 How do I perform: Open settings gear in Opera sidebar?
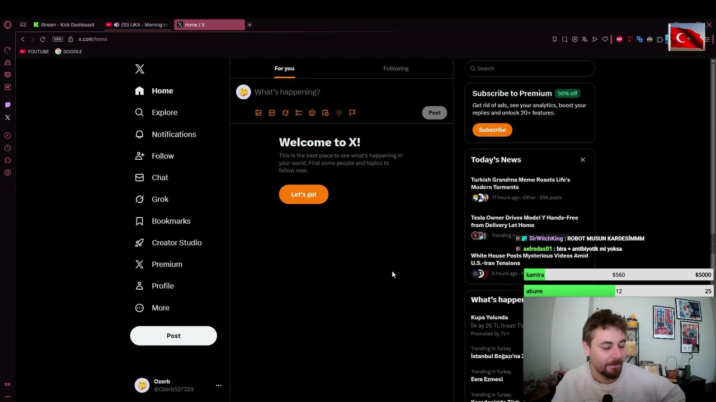[7, 173]
